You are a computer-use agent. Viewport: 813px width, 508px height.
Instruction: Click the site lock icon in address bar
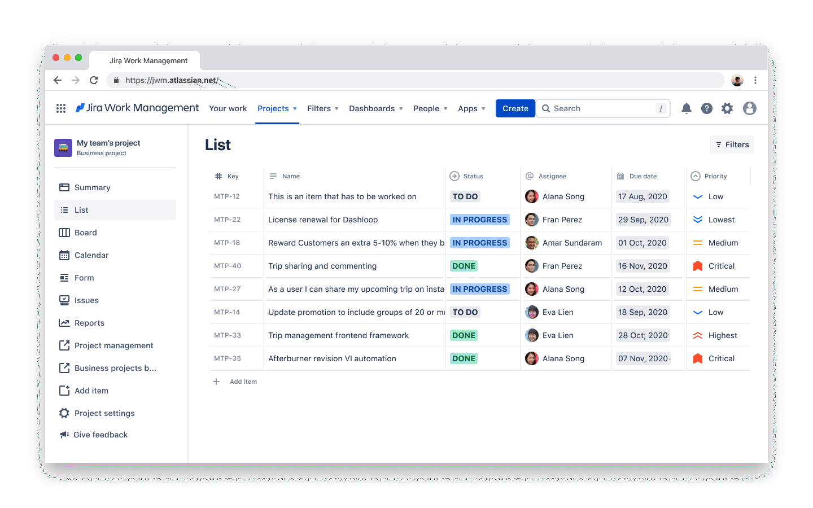click(116, 80)
